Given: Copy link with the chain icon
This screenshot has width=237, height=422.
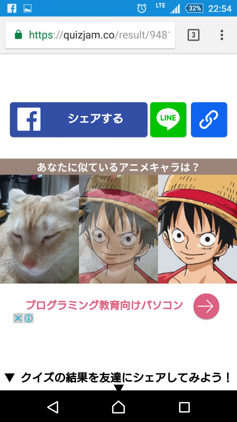Looking at the screenshot, I should [209, 120].
